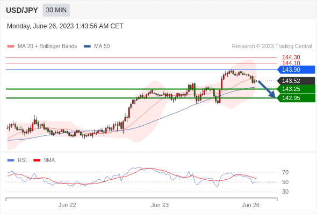The image size is (317, 214).
Task: Click the red 9MA legend swatch
Action: tap(37, 160)
